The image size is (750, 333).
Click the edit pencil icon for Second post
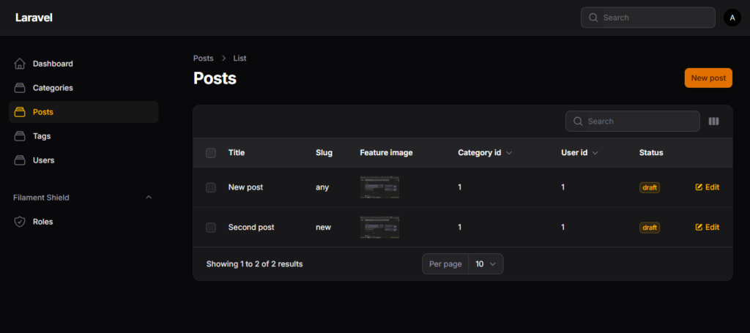699,228
